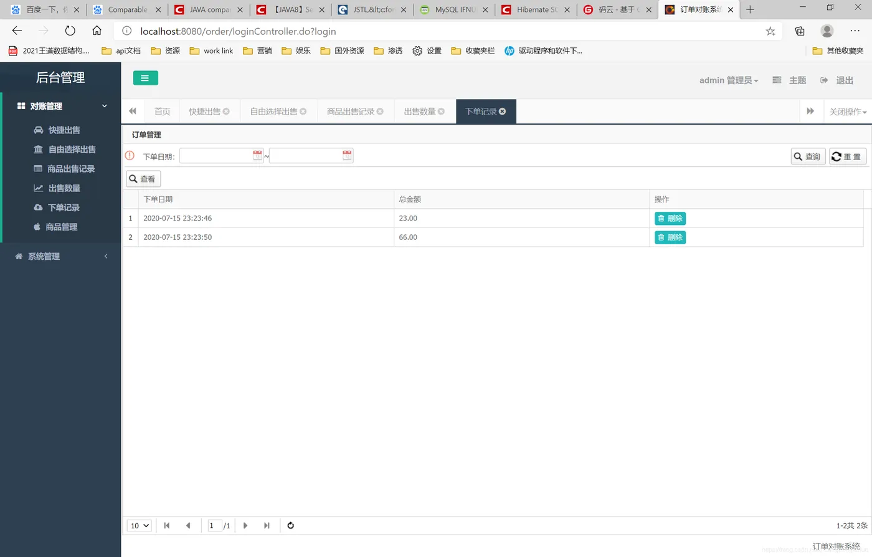Switch to the 商品出售记录 tab
Image resolution: width=872 pixels, height=557 pixels.
(355, 112)
